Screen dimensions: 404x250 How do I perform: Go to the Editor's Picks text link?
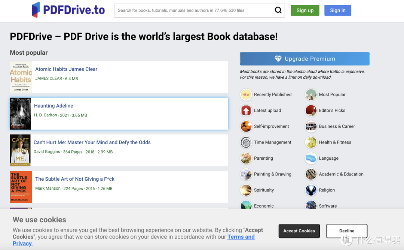pyautogui.click(x=332, y=111)
